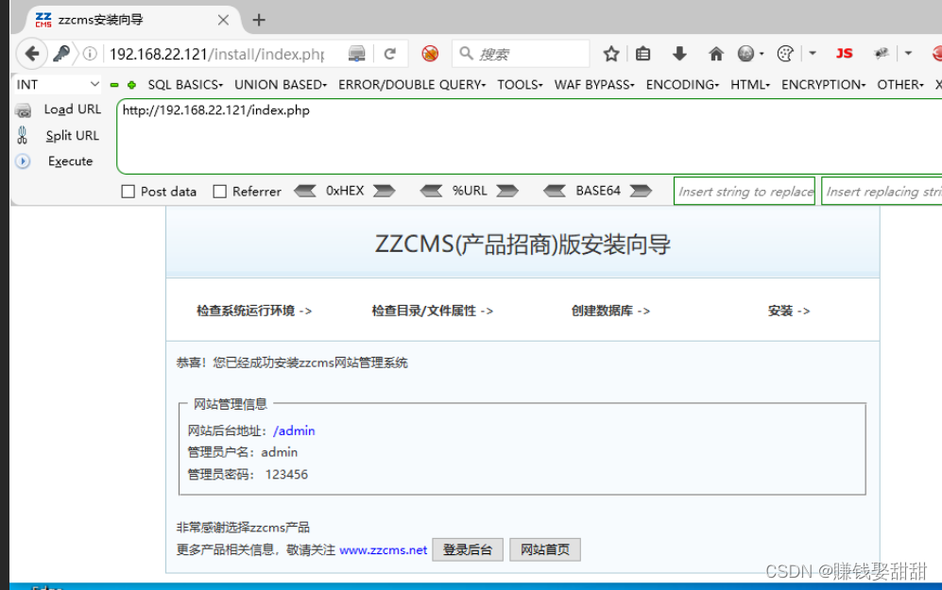Screen dimensions: 942x590
Task: Click the Execute play icon
Action: tap(23, 161)
